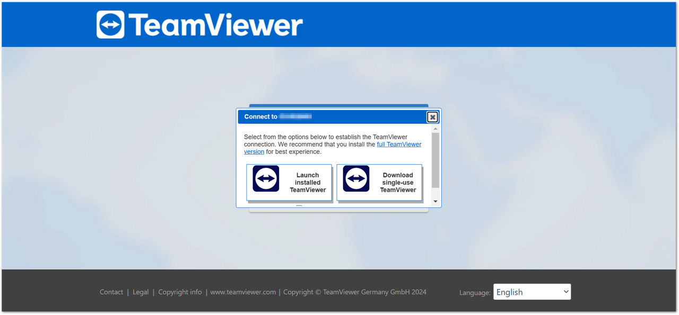Image resolution: width=679 pixels, height=315 pixels.
Task: Choose the Launch installed TeamViewer text label
Action: 308,183
